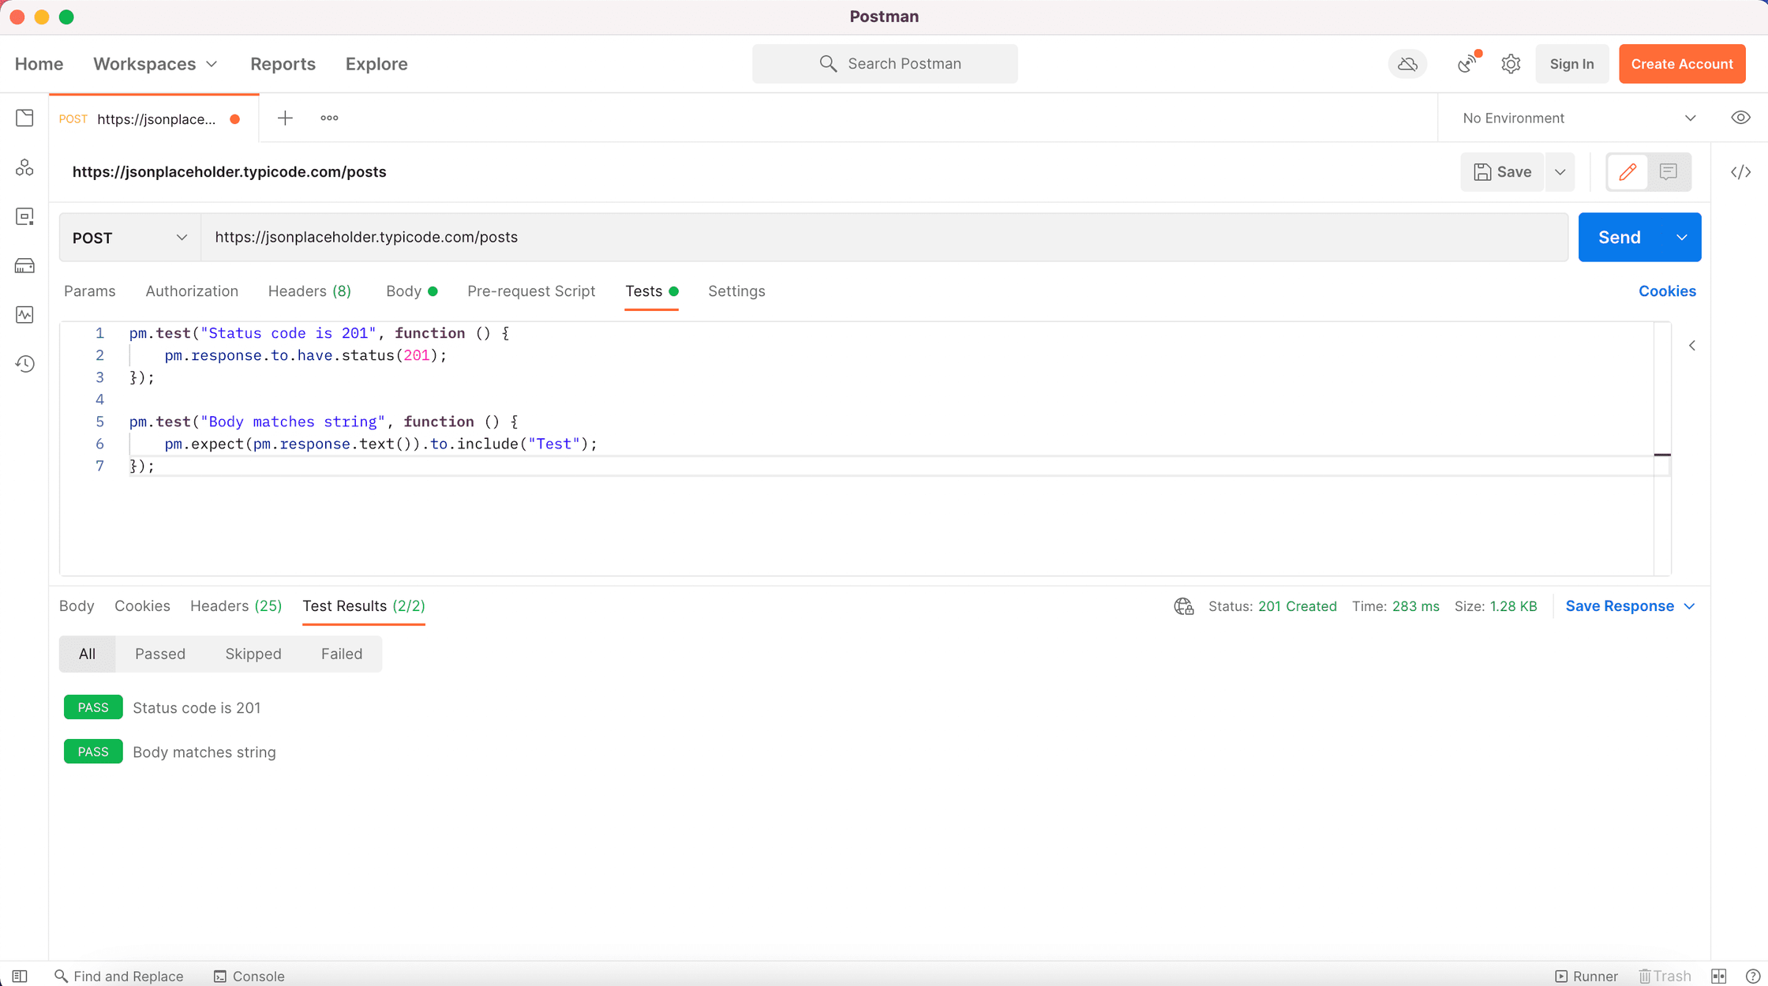This screenshot has height=986, width=1768.
Task: Switch to the Authorization tab
Action: (x=192, y=291)
